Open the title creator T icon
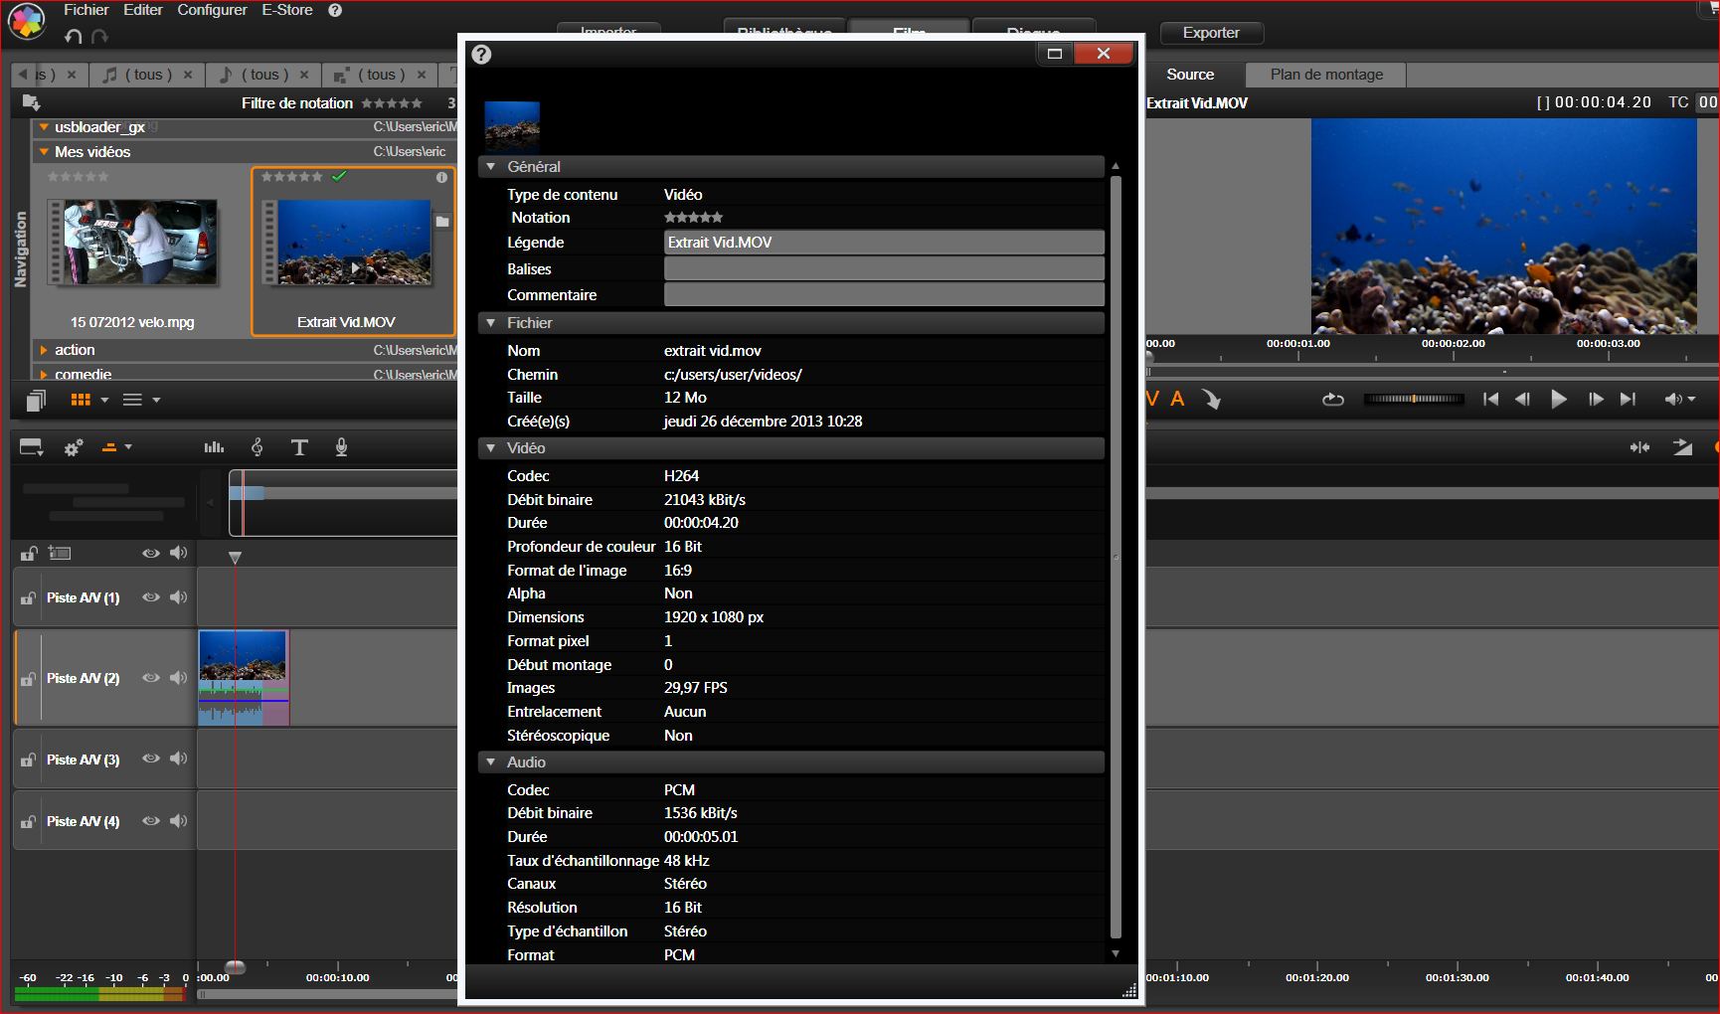This screenshot has height=1014, width=1720. click(299, 447)
